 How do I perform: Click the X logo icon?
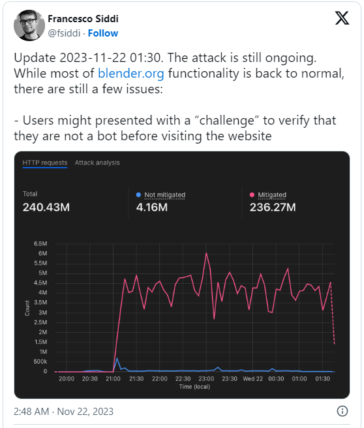tap(342, 18)
